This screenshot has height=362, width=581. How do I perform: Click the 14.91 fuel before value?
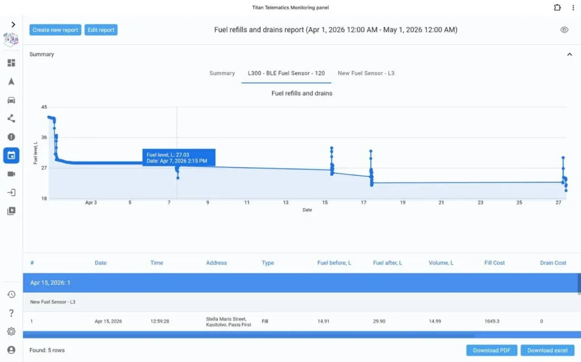pyautogui.click(x=323, y=321)
